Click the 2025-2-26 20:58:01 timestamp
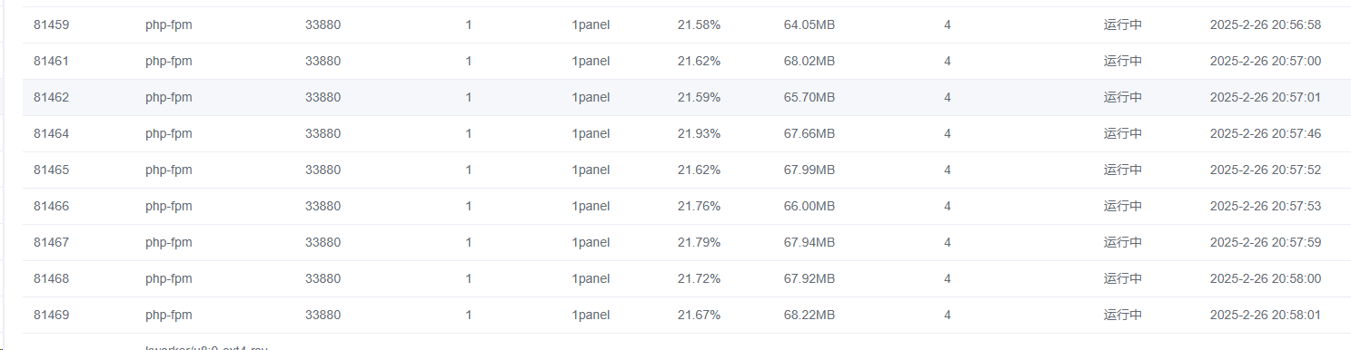This screenshot has width=1351, height=350. 1266,315
